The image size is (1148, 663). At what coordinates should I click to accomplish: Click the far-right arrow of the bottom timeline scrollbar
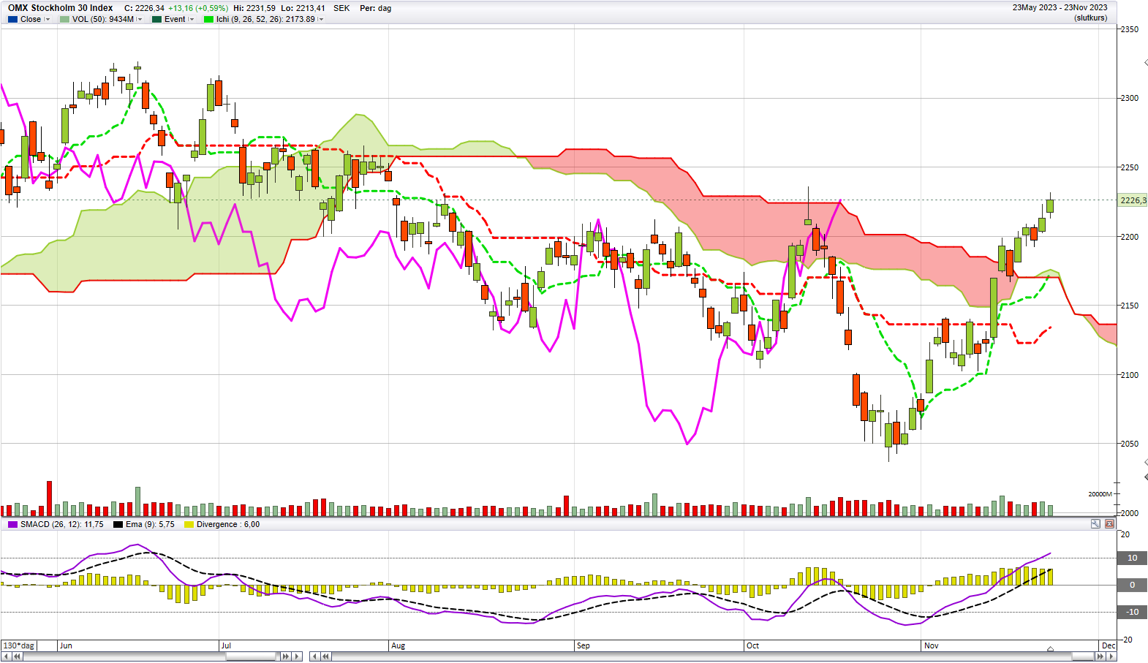click(x=1111, y=656)
